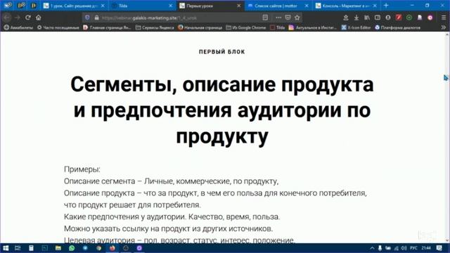Open WhatsApp from the taskbar
Screen dimensions: 450x253
click(x=72, y=248)
